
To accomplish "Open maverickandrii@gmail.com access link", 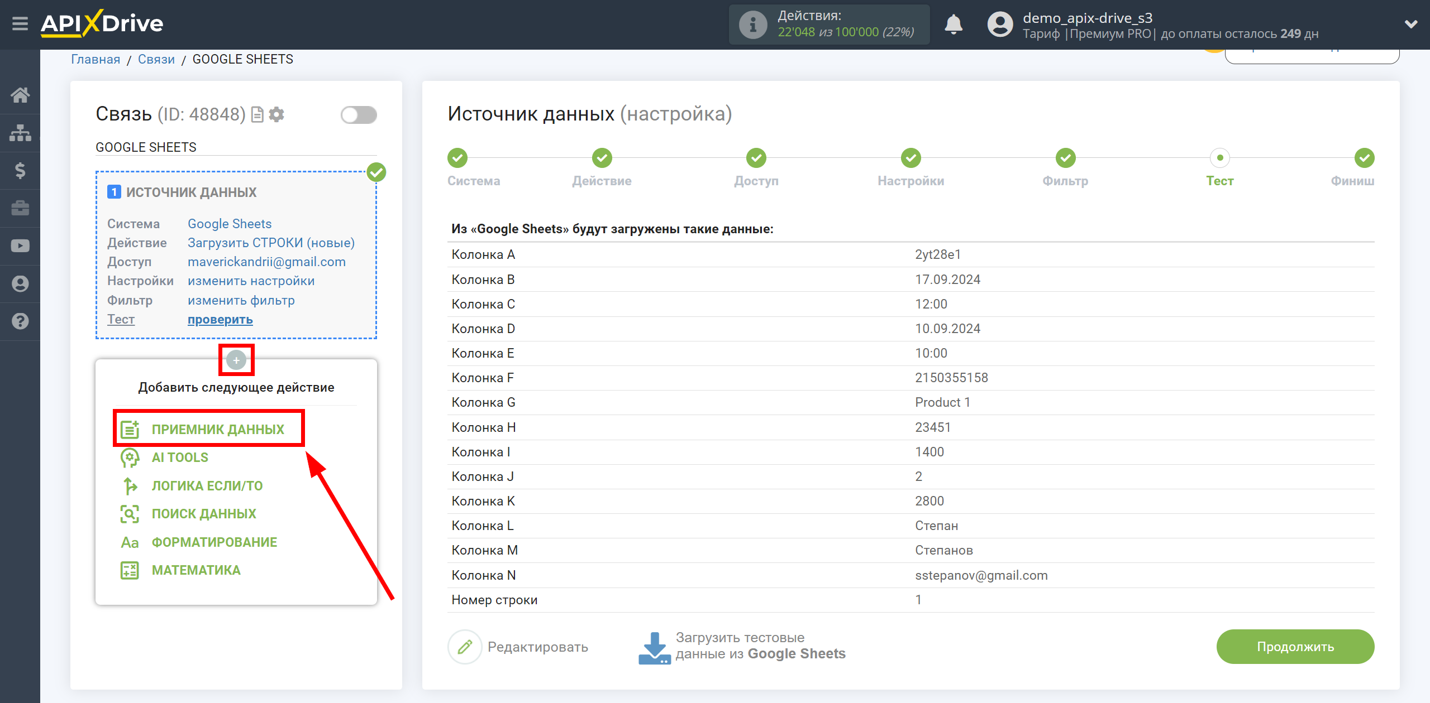I will 266,262.
